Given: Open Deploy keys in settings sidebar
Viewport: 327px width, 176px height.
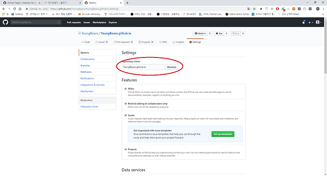Looking at the screenshot, I should tap(97, 91).
